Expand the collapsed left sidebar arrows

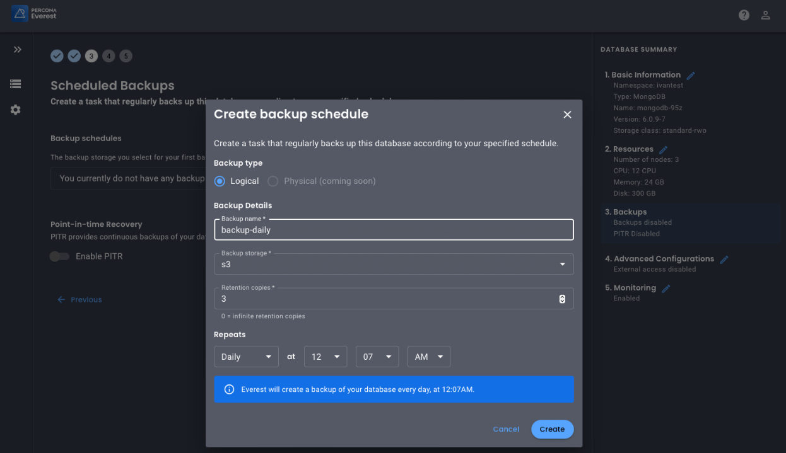[x=18, y=49]
